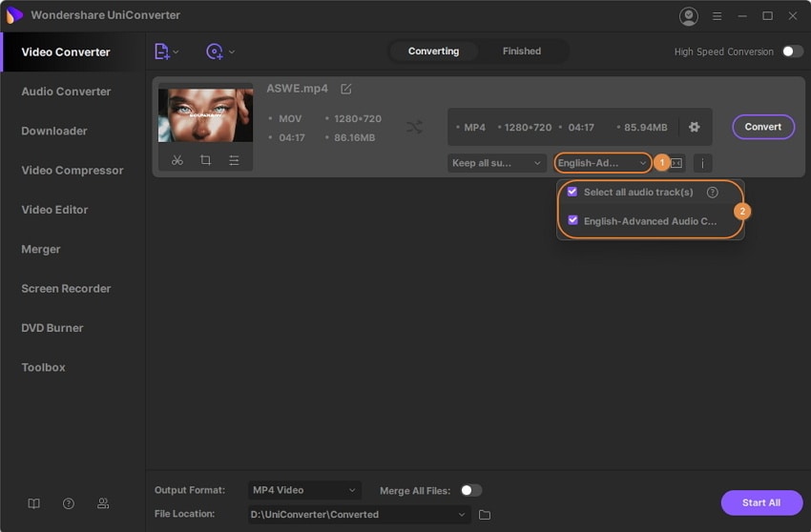Screen dimensions: 811x532
Task: Click the Convert button
Action: 763,127
